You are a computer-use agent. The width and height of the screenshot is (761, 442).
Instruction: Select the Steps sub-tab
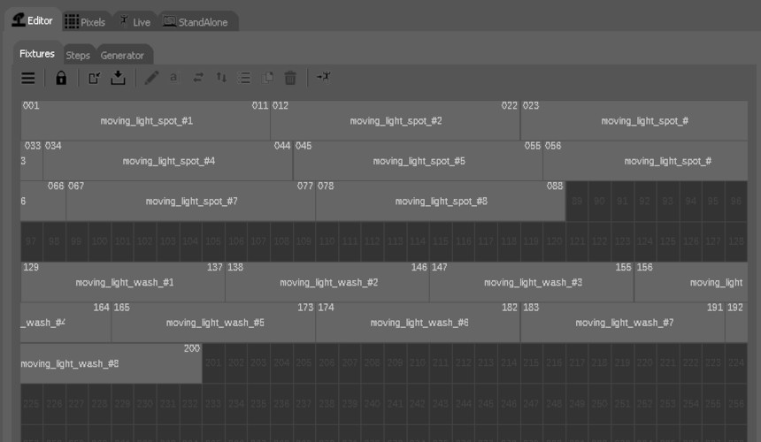78,55
